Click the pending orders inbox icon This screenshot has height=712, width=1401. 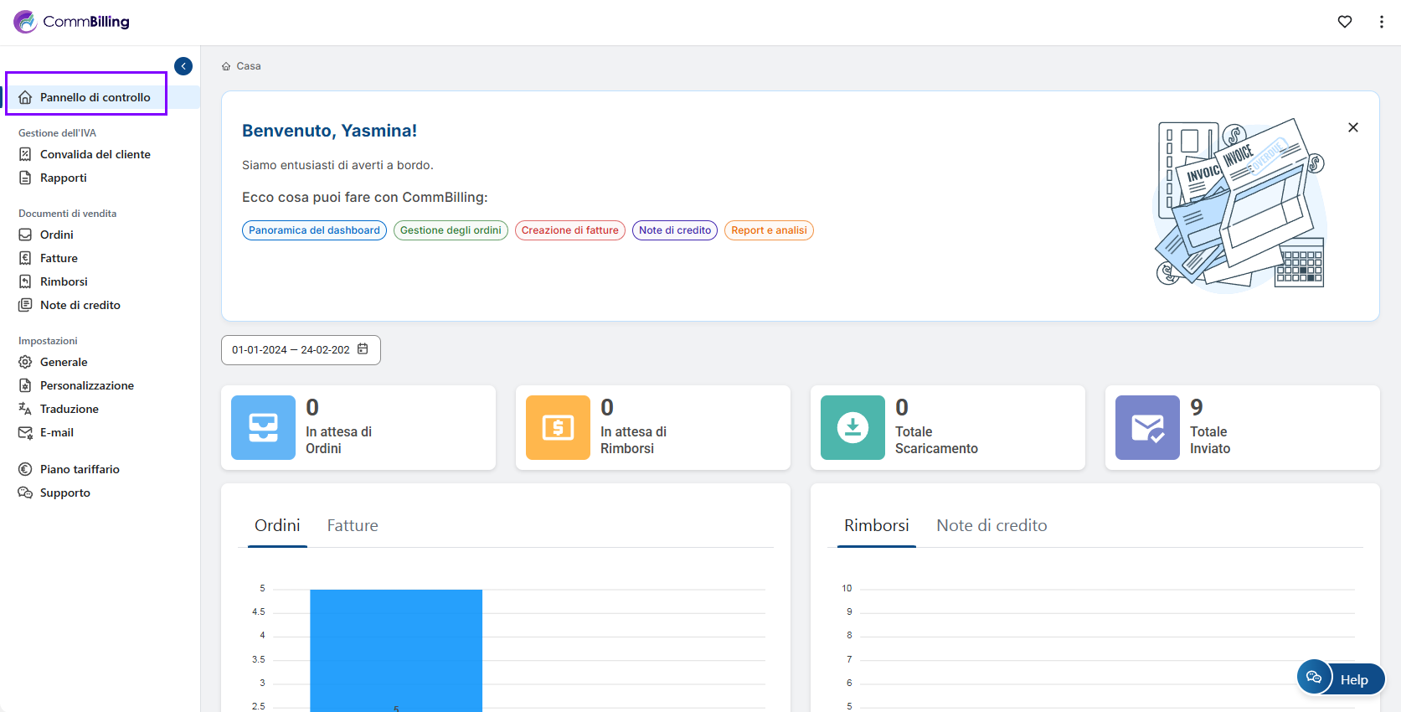click(x=263, y=427)
